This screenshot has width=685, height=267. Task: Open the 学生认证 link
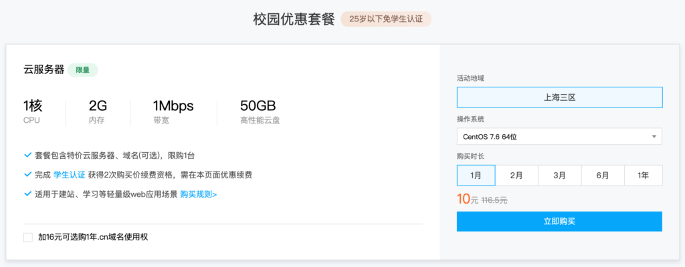pyautogui.click(x=69, y=175)
